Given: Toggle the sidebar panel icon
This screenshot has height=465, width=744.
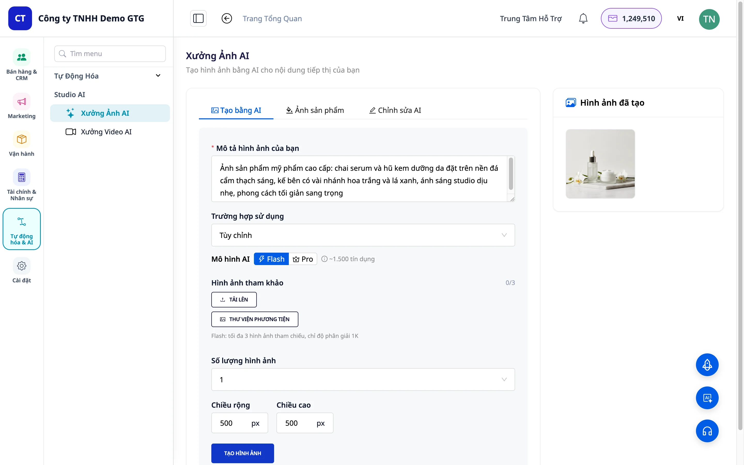Looking at the screenshot, I should click(x=198, y=18).
